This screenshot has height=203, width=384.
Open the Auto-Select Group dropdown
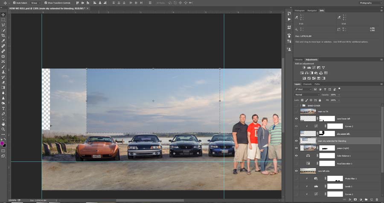click(x=36, y=3)
